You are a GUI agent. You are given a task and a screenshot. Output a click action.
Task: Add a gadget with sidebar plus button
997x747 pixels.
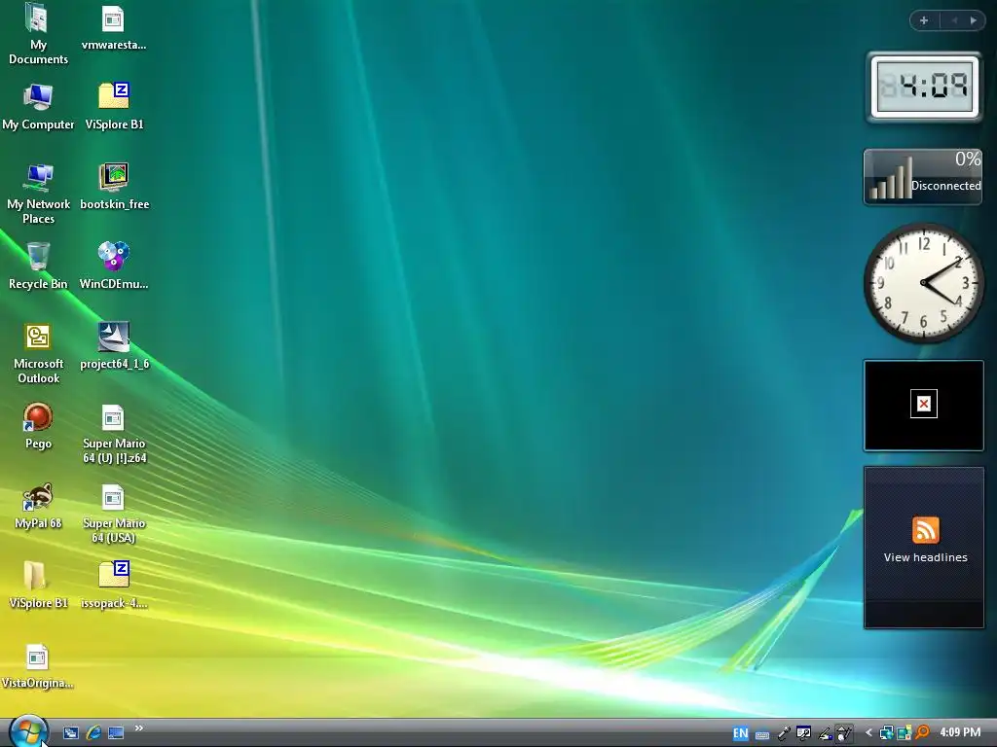pyautogui.click(x=924, y=20)
